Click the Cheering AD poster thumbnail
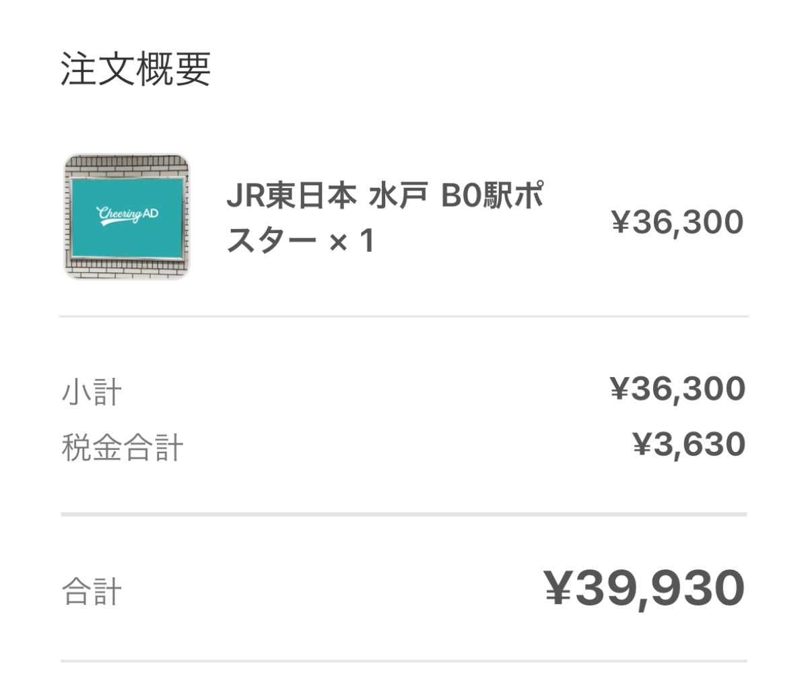 [x=127, y=217]
